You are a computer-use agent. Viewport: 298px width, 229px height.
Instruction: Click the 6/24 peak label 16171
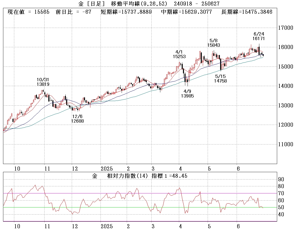point(259,39)
